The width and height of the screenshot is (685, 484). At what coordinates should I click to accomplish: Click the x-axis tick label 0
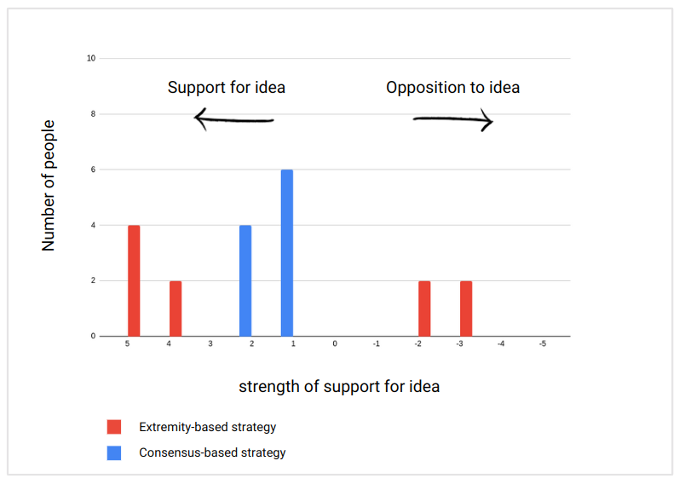(335, 343)
